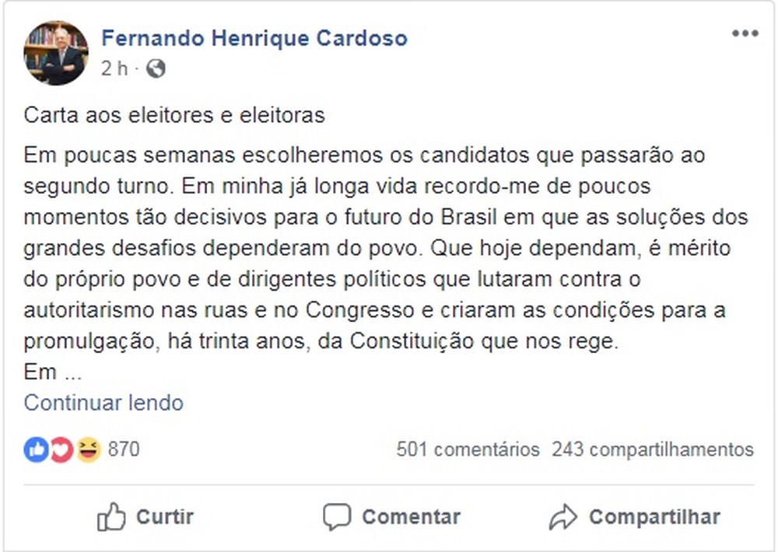The image size is (778, 552).
Task: Click the blue Like reaction icon
Action: pos(36,449)
